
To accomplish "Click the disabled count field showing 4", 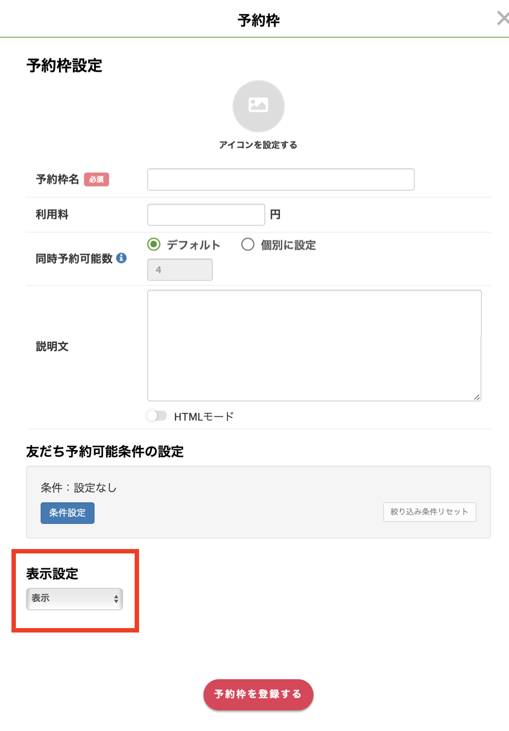I will (180, 269).
